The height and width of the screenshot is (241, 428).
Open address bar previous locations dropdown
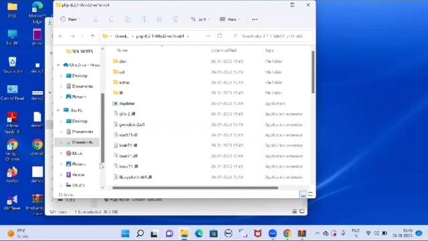[x=208, y=36]
